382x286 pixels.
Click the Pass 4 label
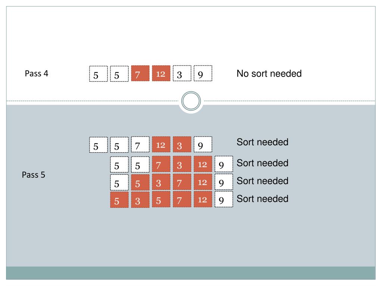[37, 73]
